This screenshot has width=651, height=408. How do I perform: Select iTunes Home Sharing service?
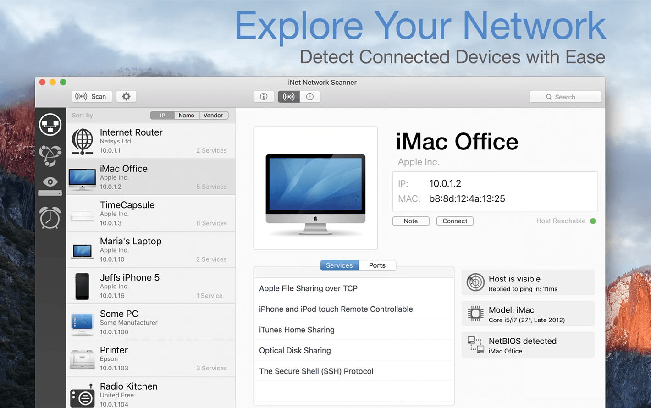coord(353,330)
